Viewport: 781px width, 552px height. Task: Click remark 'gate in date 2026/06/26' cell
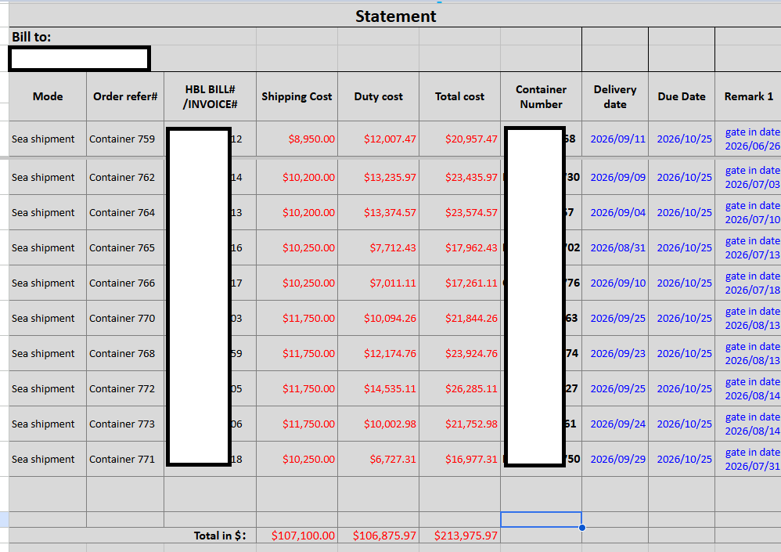point(748,139)
